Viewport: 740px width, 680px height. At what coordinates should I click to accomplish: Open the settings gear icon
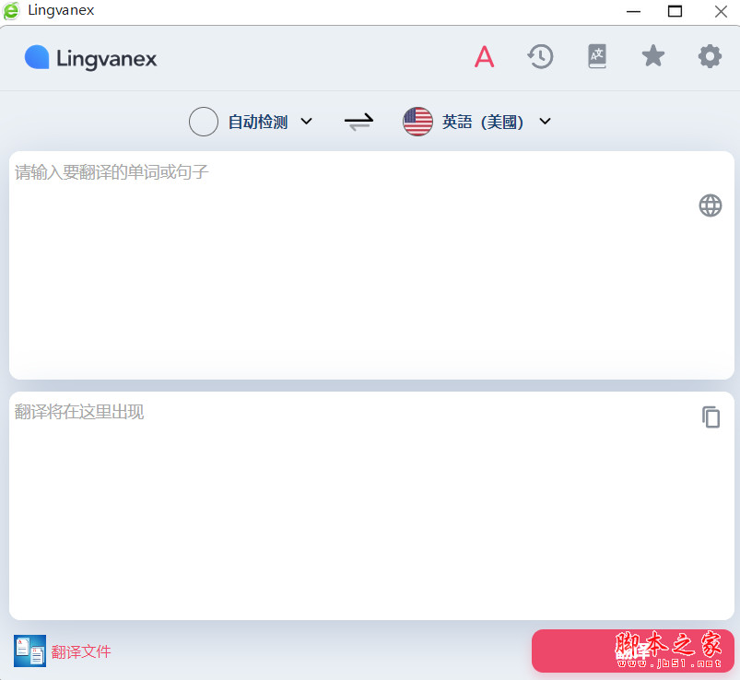tap(710, 56)
